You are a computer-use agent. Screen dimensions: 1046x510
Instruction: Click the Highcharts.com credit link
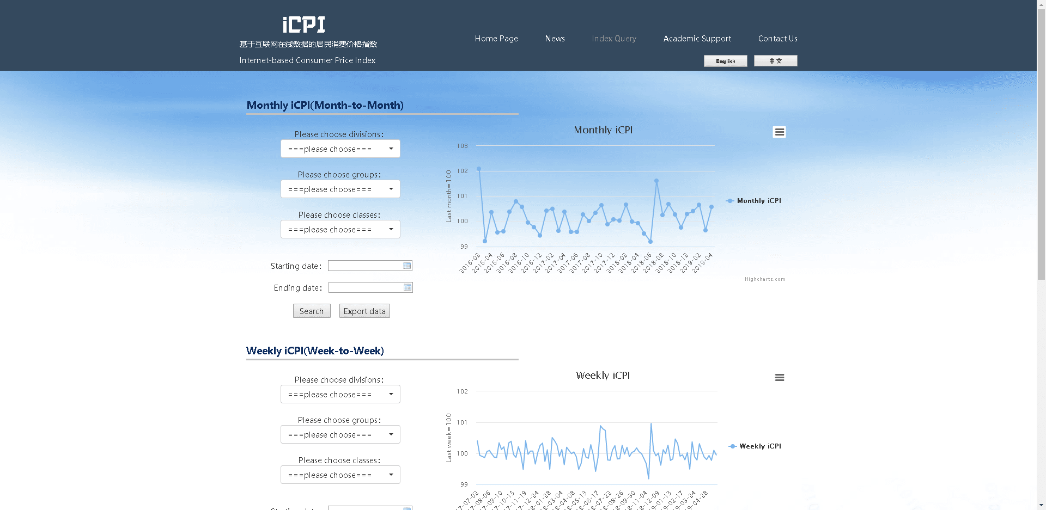tap(765, 279)
